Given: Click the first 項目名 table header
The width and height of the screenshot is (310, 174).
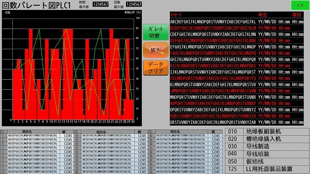Looking at the screenshot, I should (x=27, y=131).
